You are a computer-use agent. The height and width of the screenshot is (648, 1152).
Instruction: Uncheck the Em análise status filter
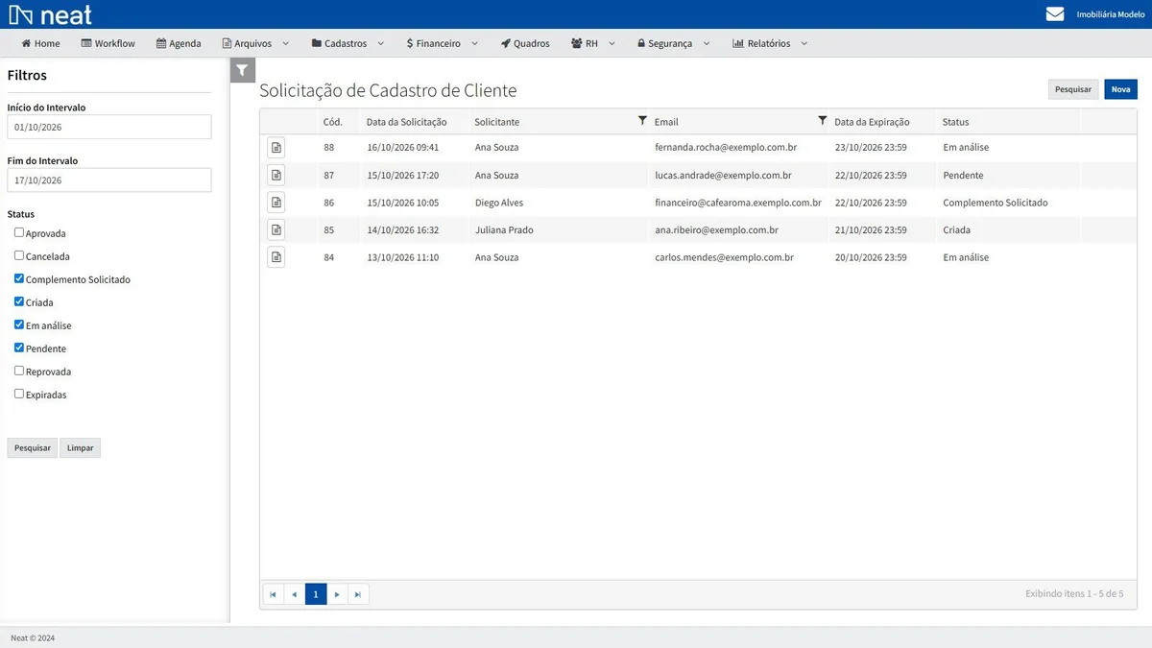(19, 324)
